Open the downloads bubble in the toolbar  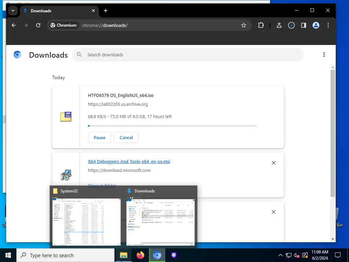tap(291, 25)
